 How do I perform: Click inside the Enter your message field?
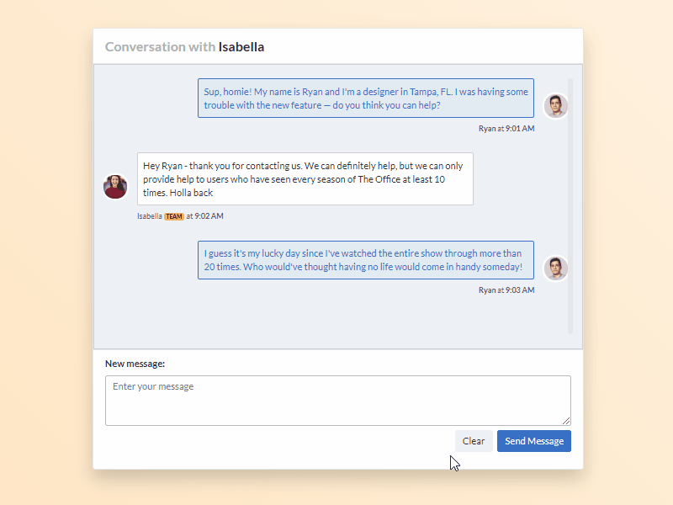coord(336,400)
